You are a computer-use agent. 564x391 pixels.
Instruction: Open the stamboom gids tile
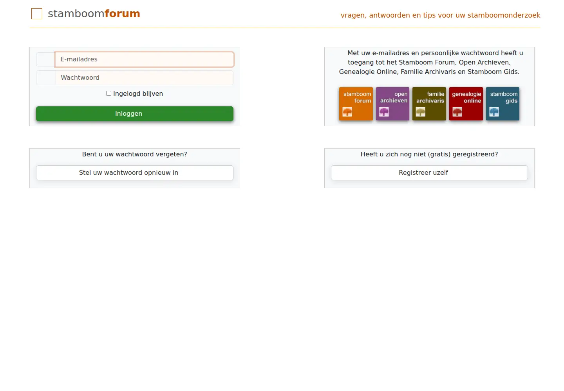503,104
